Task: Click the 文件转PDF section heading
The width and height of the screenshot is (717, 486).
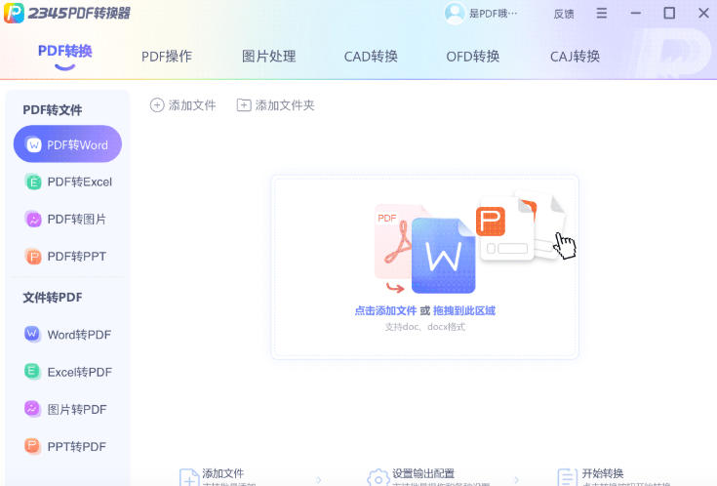Action: [x=53, y=298]
